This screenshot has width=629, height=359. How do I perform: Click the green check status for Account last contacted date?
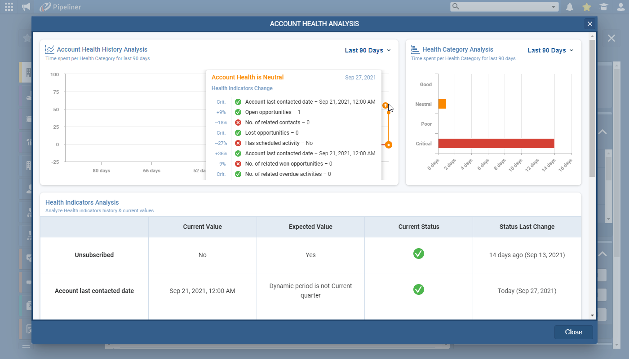418,290
